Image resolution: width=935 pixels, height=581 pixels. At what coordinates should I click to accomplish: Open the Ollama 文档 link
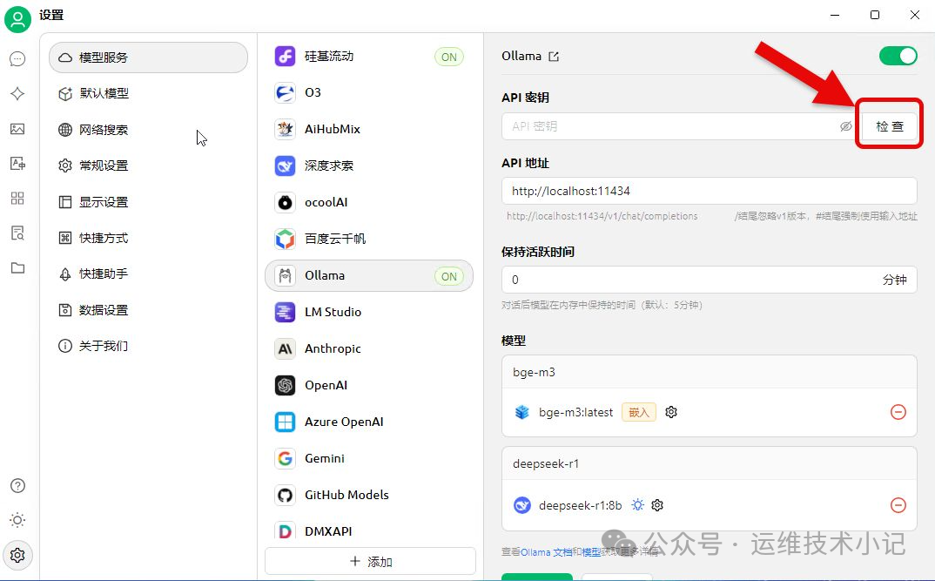tap(546, 552)
